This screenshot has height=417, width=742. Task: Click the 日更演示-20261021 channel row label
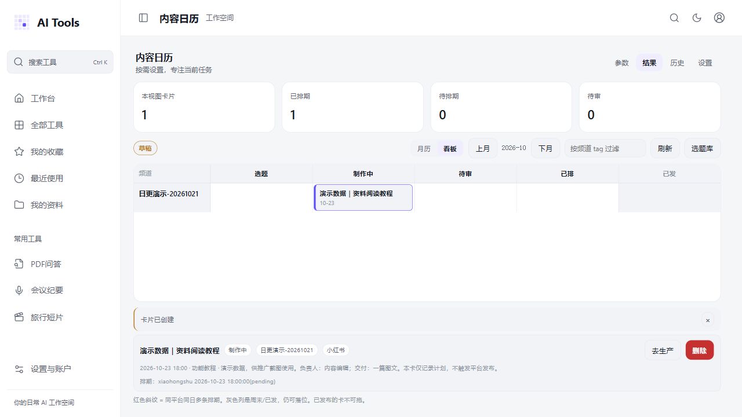(x=169, y=193)
